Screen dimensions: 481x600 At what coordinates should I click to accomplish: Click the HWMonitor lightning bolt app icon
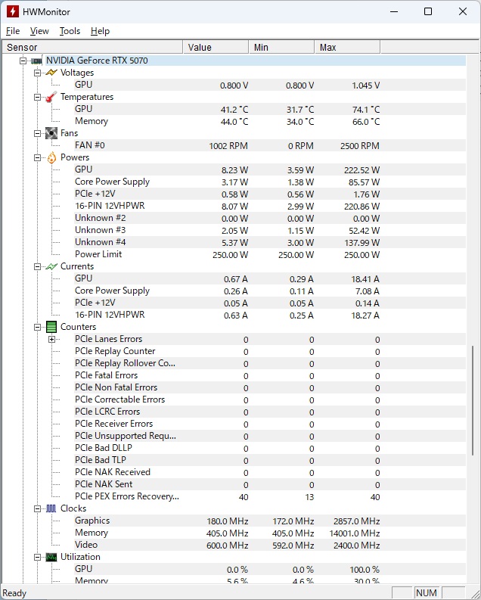pos(12,11)
